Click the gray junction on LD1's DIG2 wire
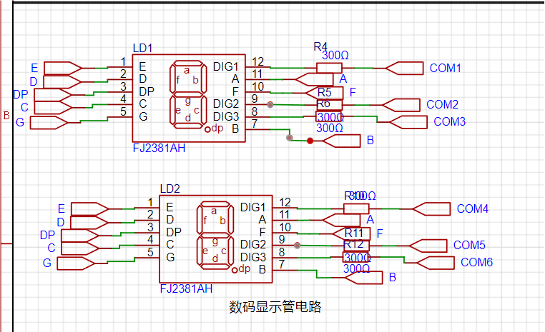 pyautogui.click(x=270, y=104)
